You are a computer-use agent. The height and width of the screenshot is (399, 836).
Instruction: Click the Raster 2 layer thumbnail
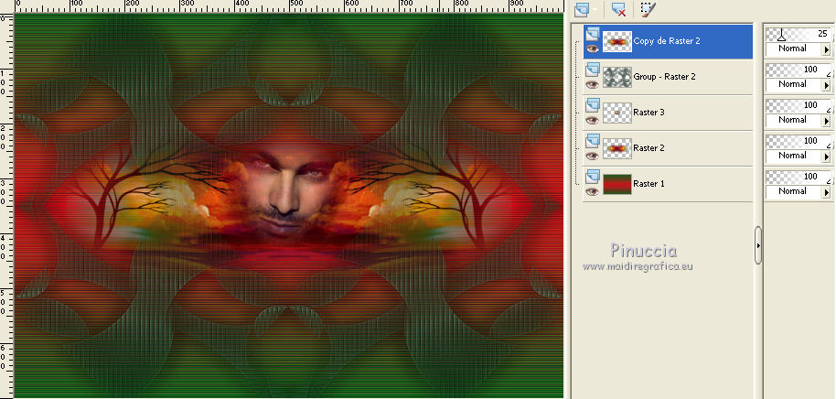[x=617, y=148]
